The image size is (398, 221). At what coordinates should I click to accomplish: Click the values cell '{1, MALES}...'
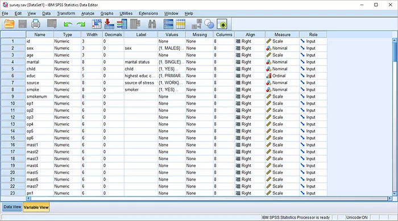pos(171,48)
